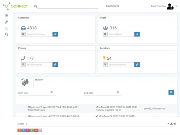Focus the Search Phones input field
This screenshot has width=180, height=135.
[x=39, y=65]
